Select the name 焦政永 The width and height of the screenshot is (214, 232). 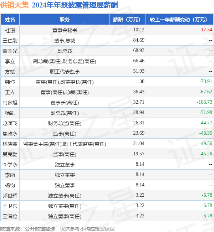tap(10, 134)
